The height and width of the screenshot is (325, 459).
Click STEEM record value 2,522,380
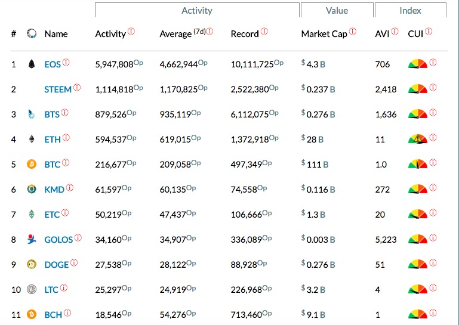249,89
